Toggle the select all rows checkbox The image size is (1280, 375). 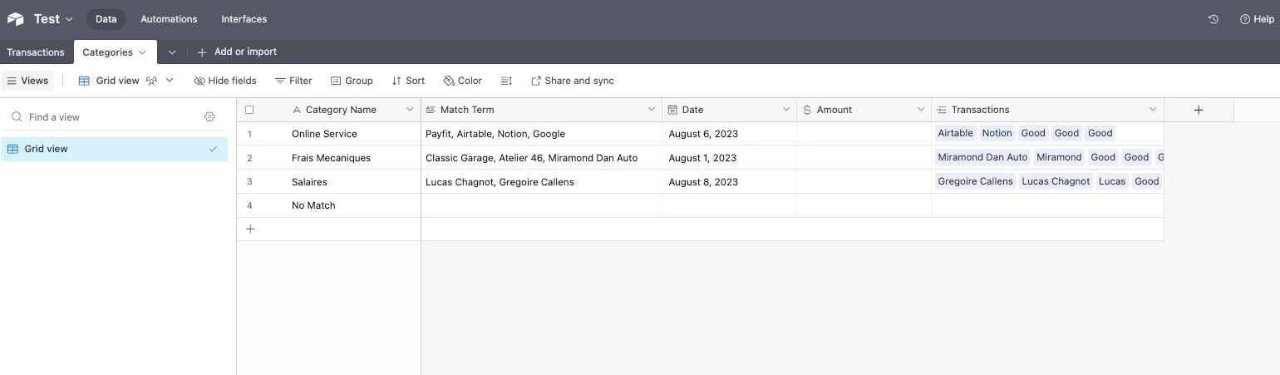pos(249,110)
